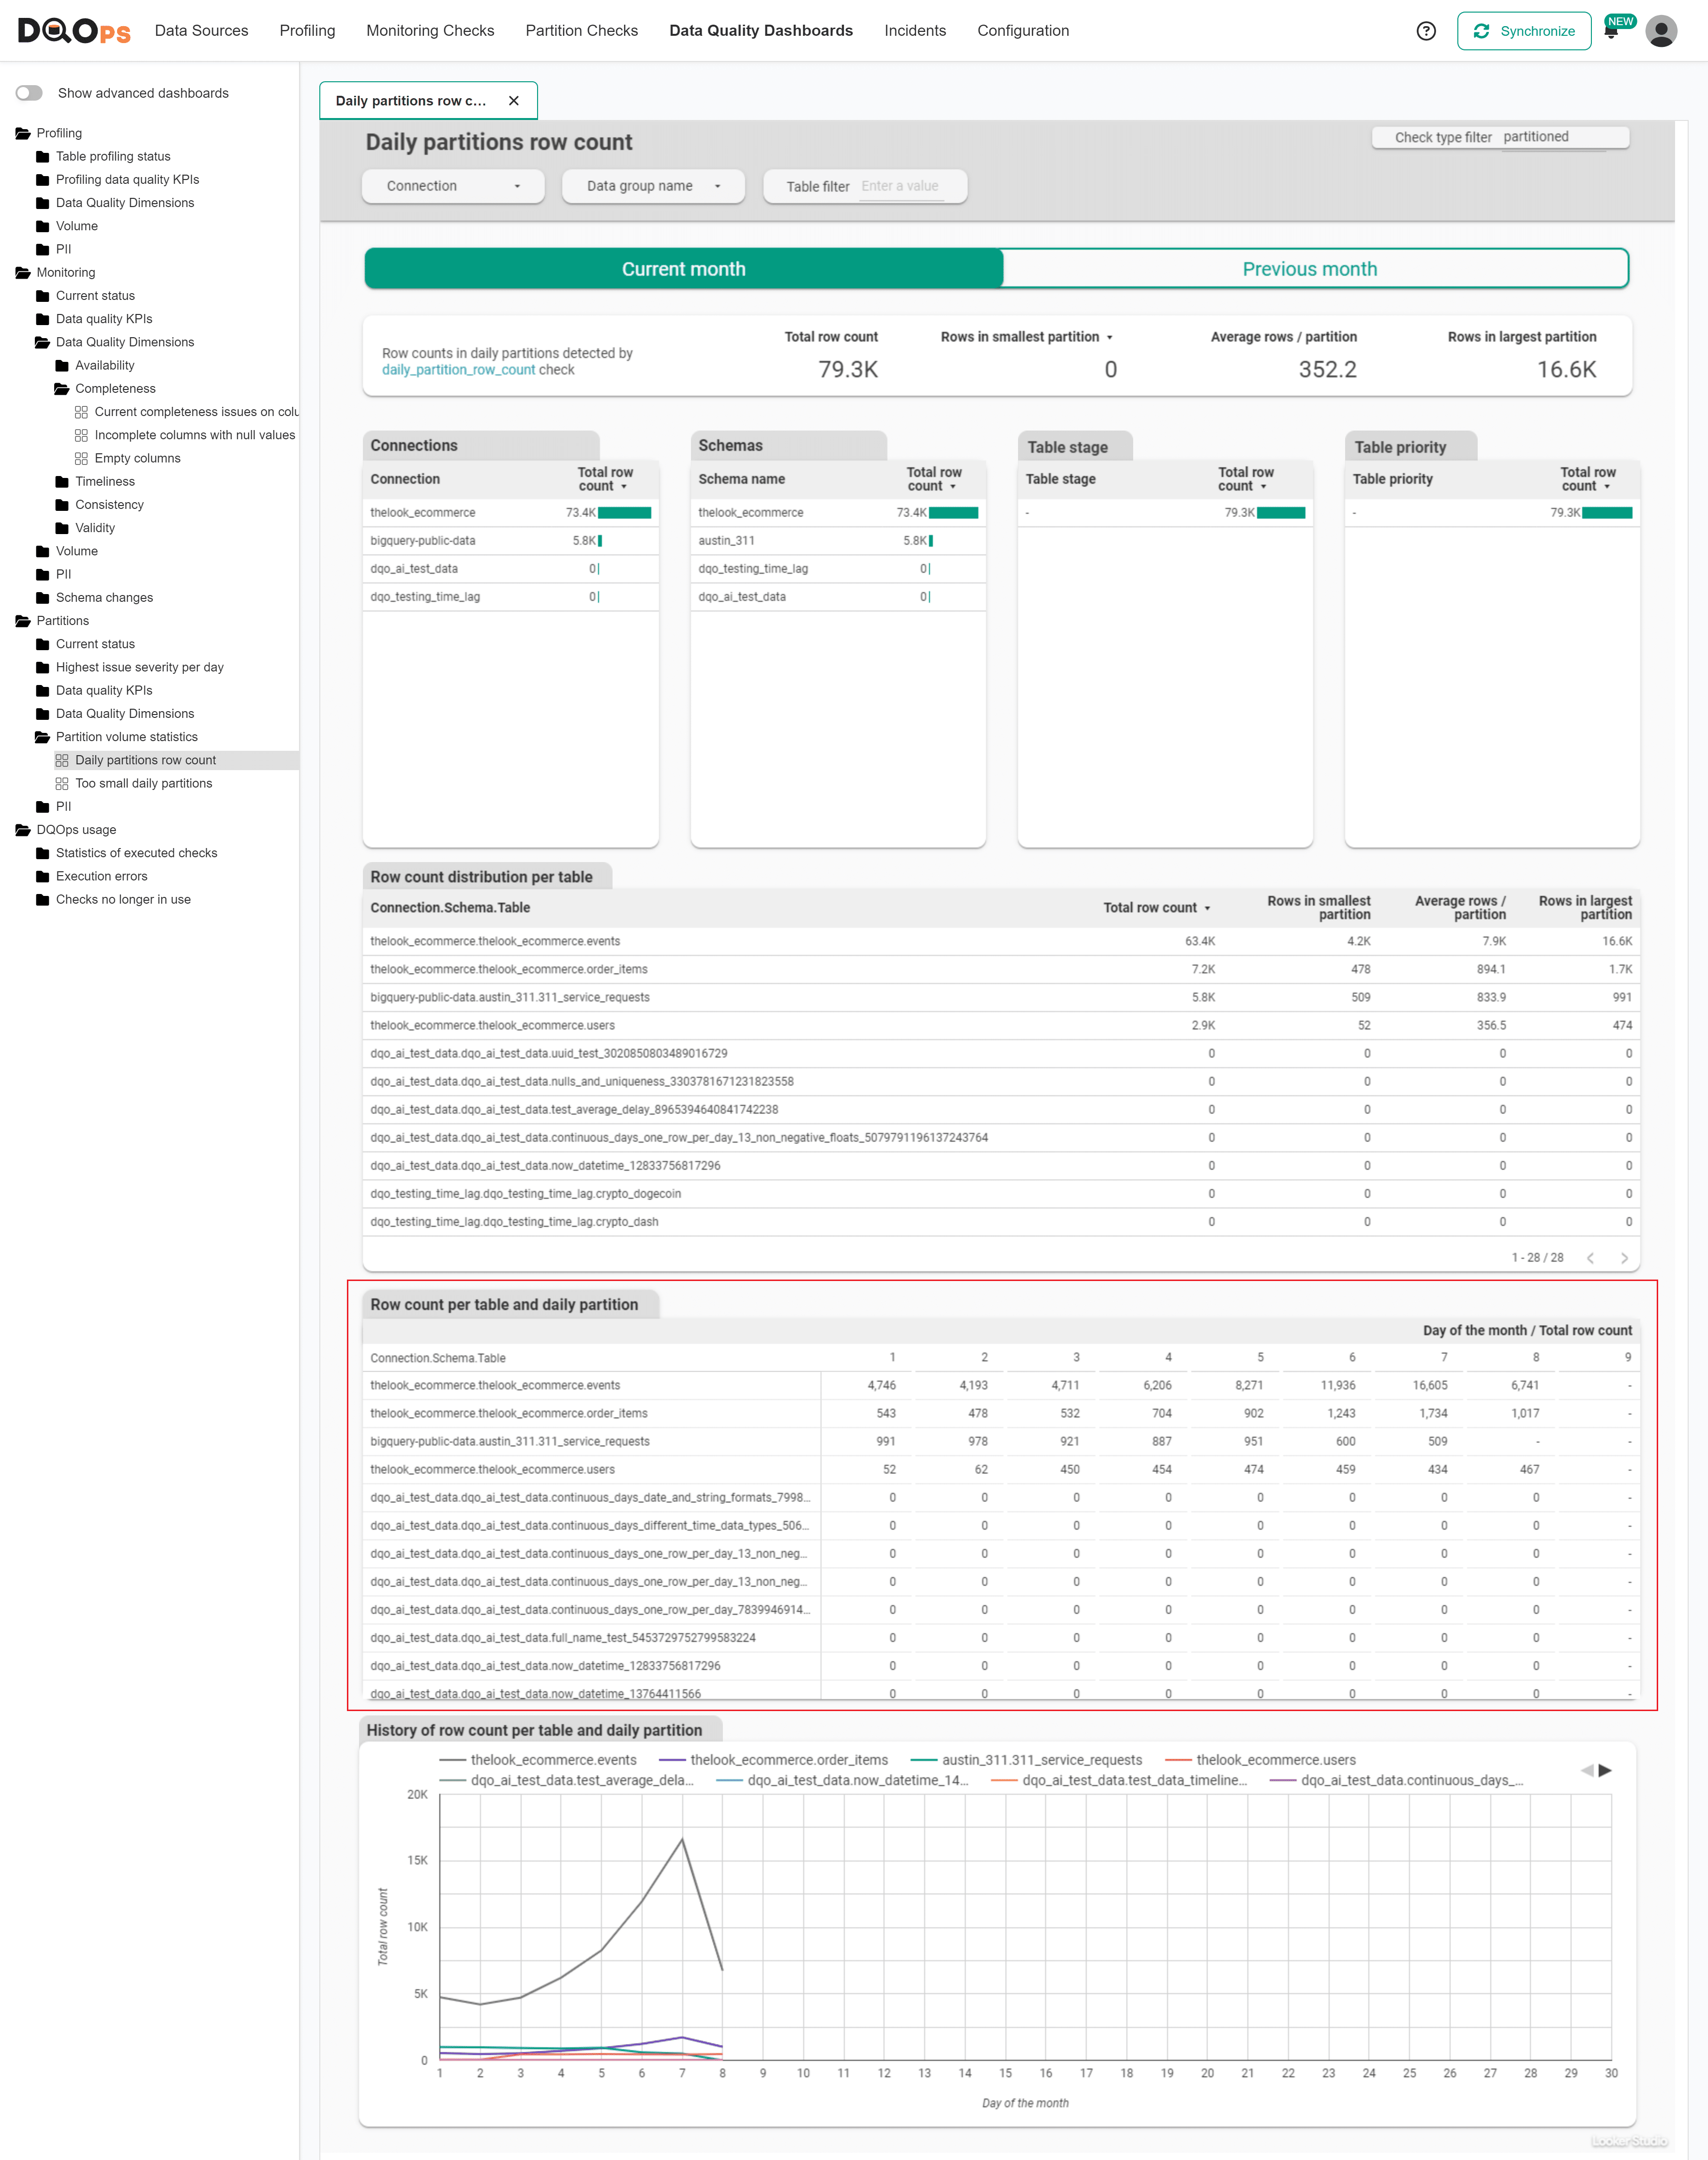Image resolution: width=1708 pixels, height=2160 pixels.
Task: Click the Synchronize button
Action: [x=1524, y=31]
